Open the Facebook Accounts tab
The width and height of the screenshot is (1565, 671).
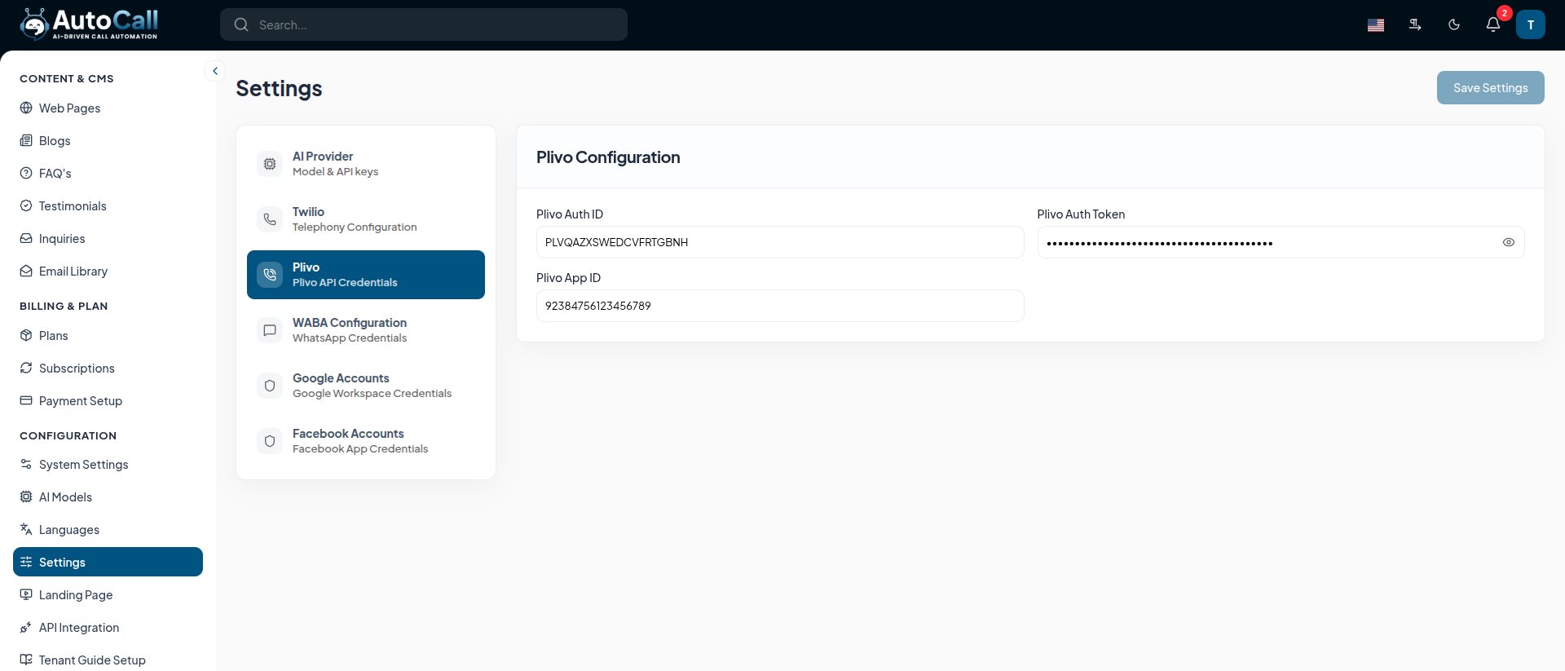366,441
